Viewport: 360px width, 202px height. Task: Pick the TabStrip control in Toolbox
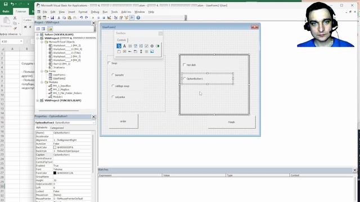click(130, 52)
